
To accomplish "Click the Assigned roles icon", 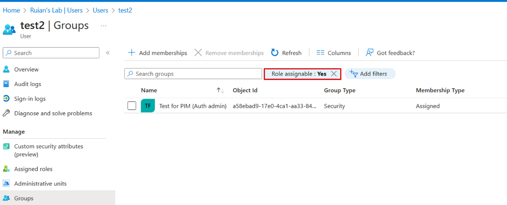I will point(6,169).
